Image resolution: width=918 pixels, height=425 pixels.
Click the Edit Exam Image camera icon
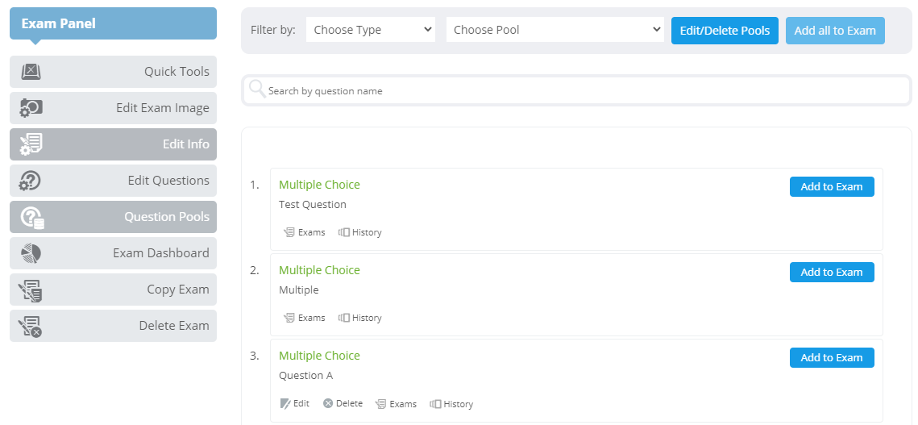tap(31, 108)
